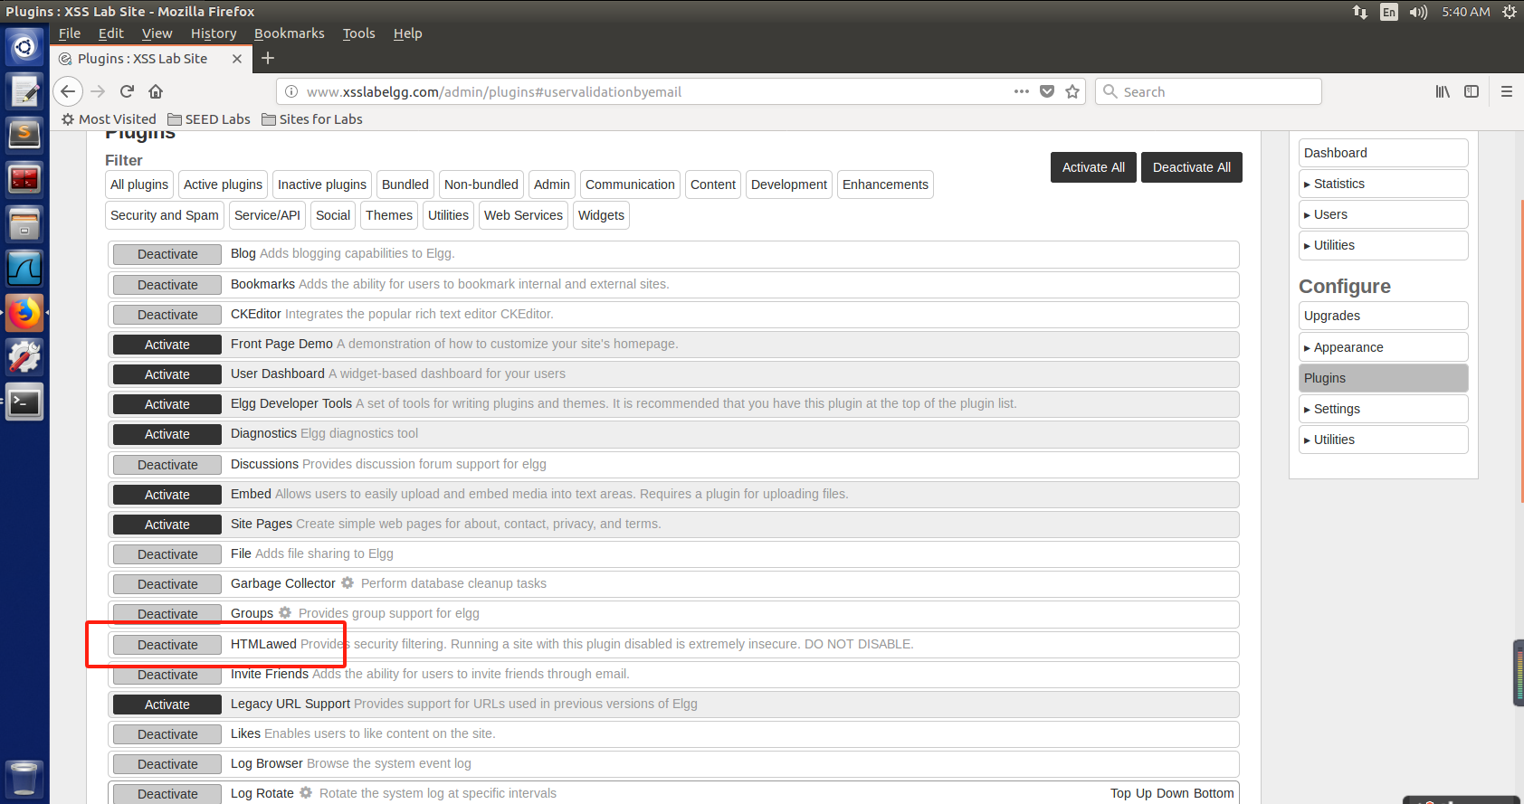Open the SEED Labs bookmarks folder
Image resolution: width=1524 pixels, height=804 pixels.
point(209,119)
